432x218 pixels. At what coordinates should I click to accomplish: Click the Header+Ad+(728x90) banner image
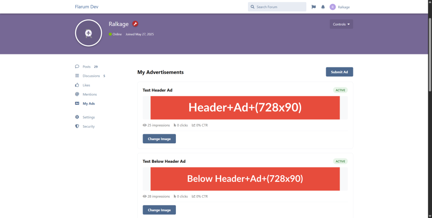245,107
